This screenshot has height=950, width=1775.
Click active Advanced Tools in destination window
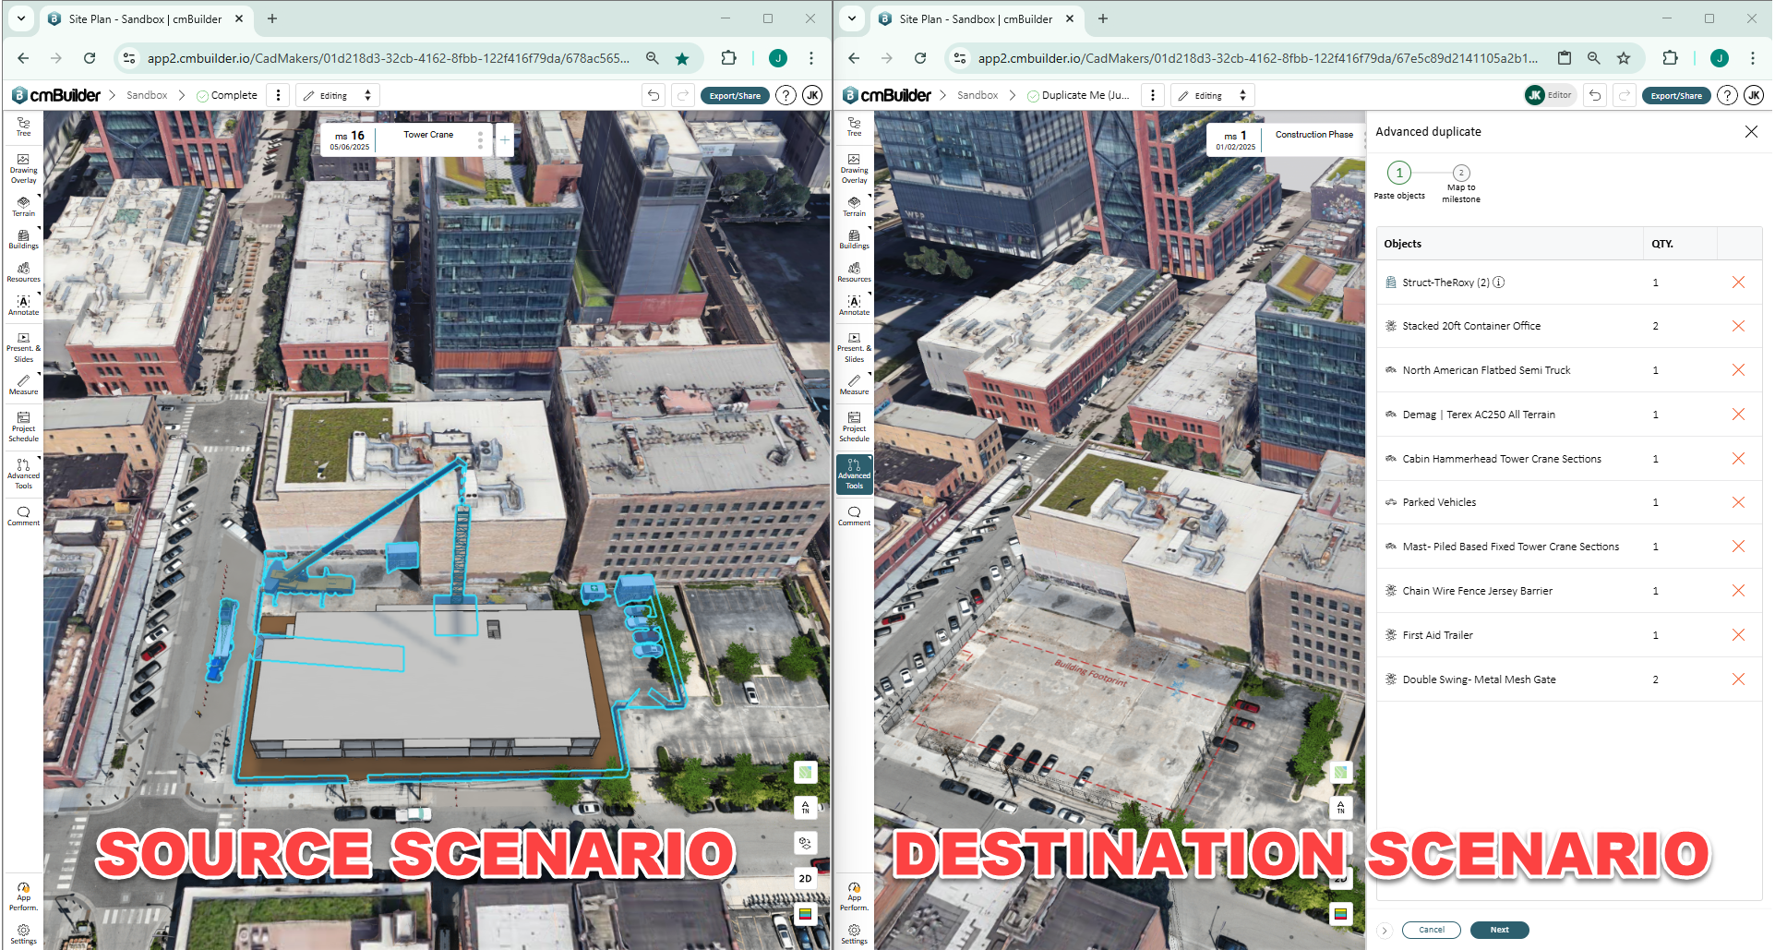(854, 474)
